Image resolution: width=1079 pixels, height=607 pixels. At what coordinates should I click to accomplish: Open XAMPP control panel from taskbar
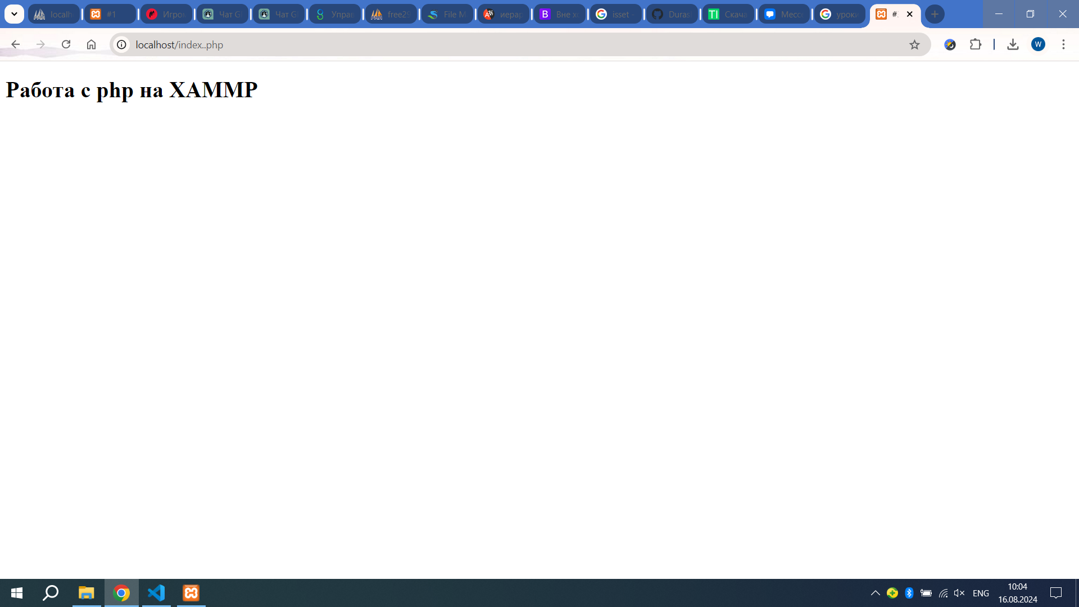(191, 593)
